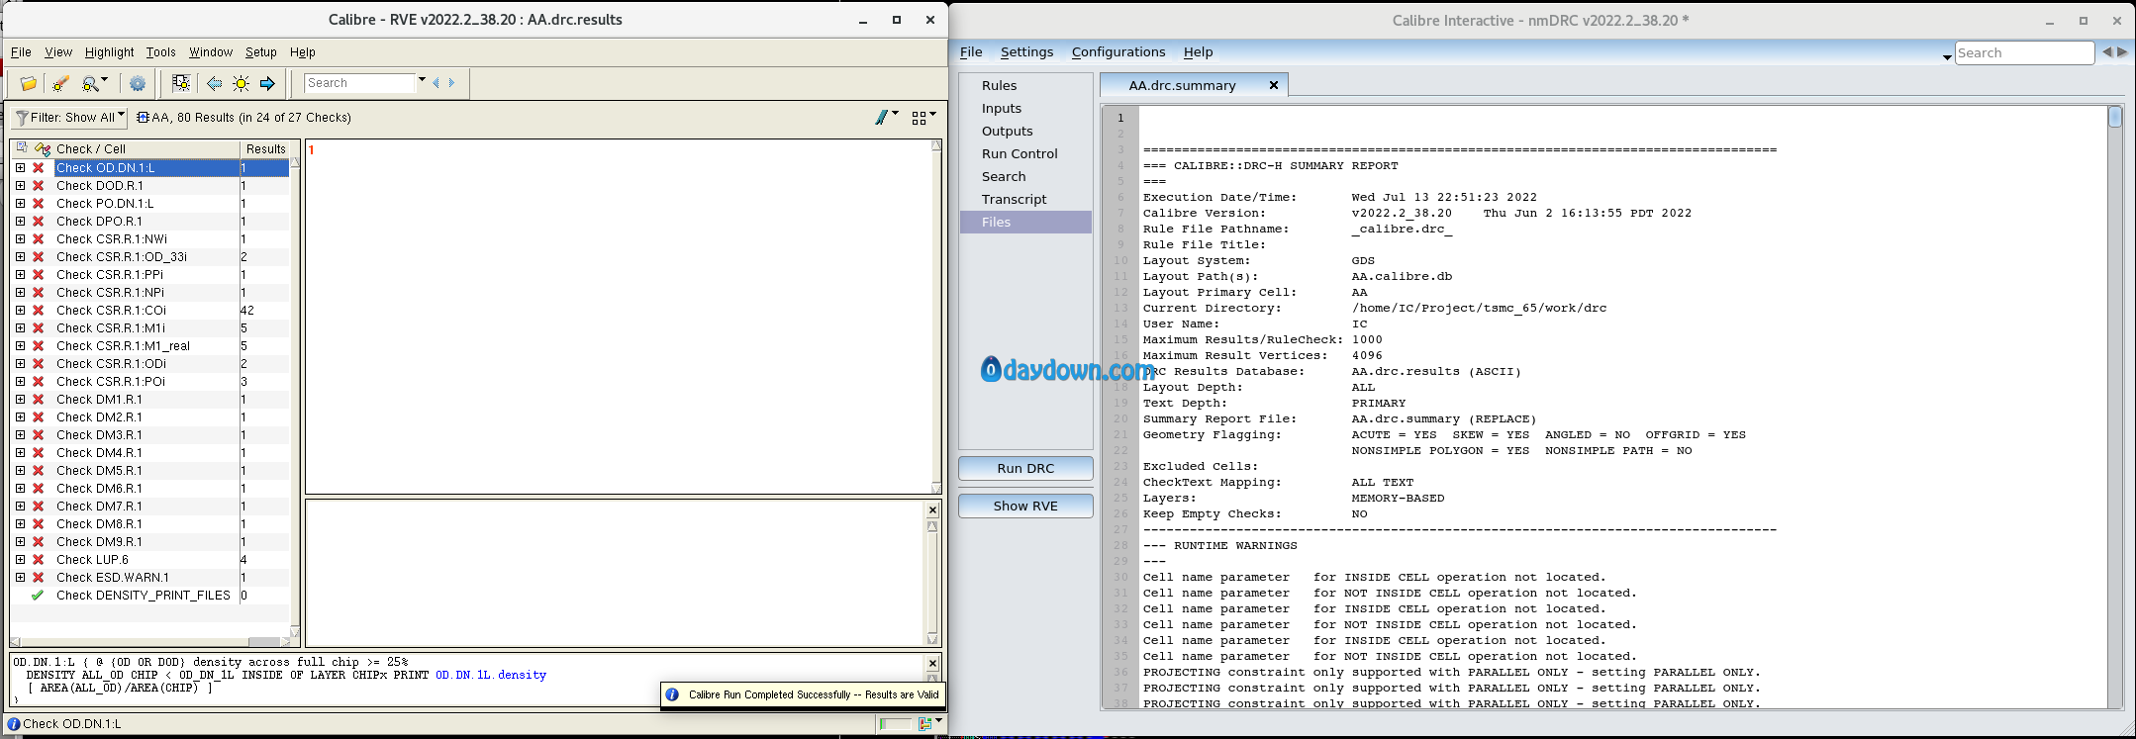Screen dimensions: 2136x739
Task: Click red X icon for Check LUP.6
Action: [38, 560]
